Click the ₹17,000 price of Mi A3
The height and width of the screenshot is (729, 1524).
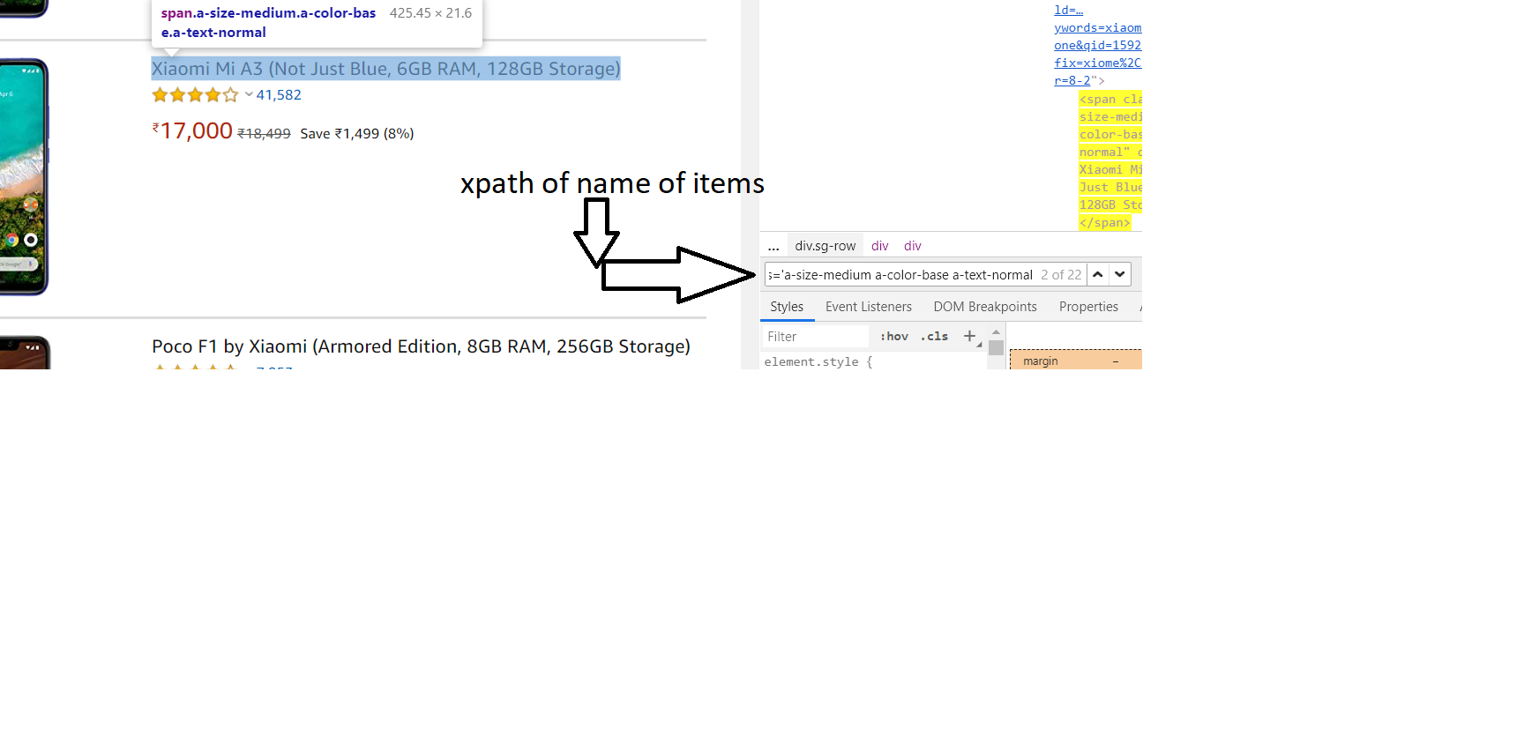tap(192, 131)
